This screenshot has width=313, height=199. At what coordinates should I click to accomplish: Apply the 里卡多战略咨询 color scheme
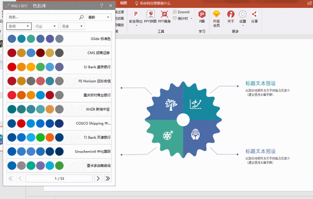(59, 165)
